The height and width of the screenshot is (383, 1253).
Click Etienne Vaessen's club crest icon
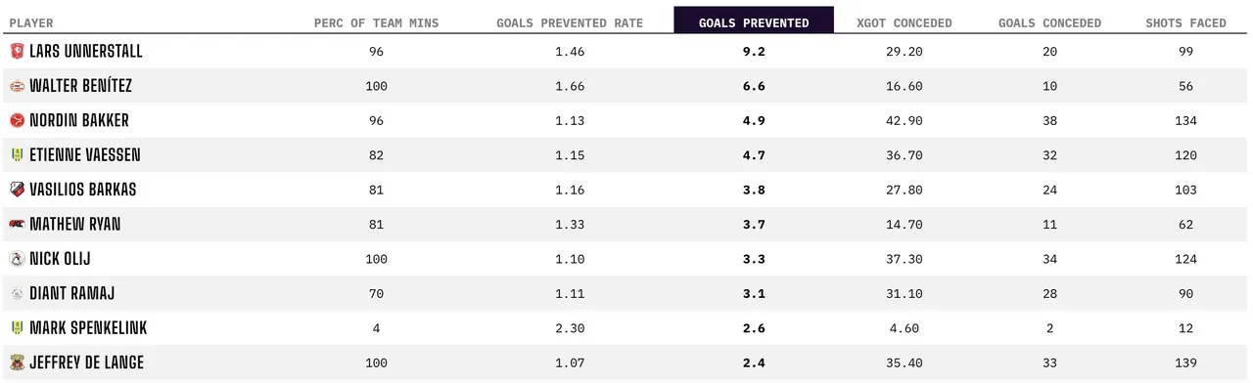[17, 155]
